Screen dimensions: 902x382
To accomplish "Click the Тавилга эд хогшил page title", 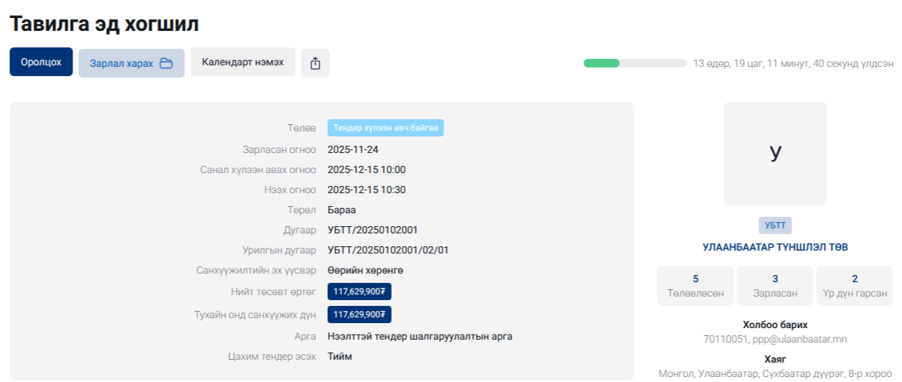I will tap(104, 23).
